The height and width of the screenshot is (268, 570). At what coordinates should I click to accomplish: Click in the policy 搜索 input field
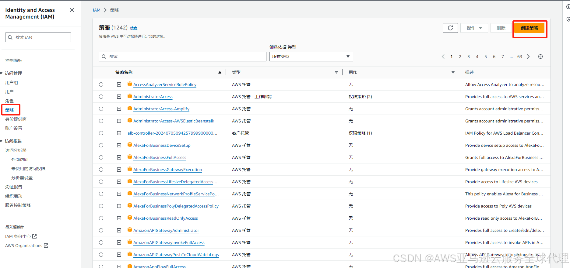(x=183, y=57)
